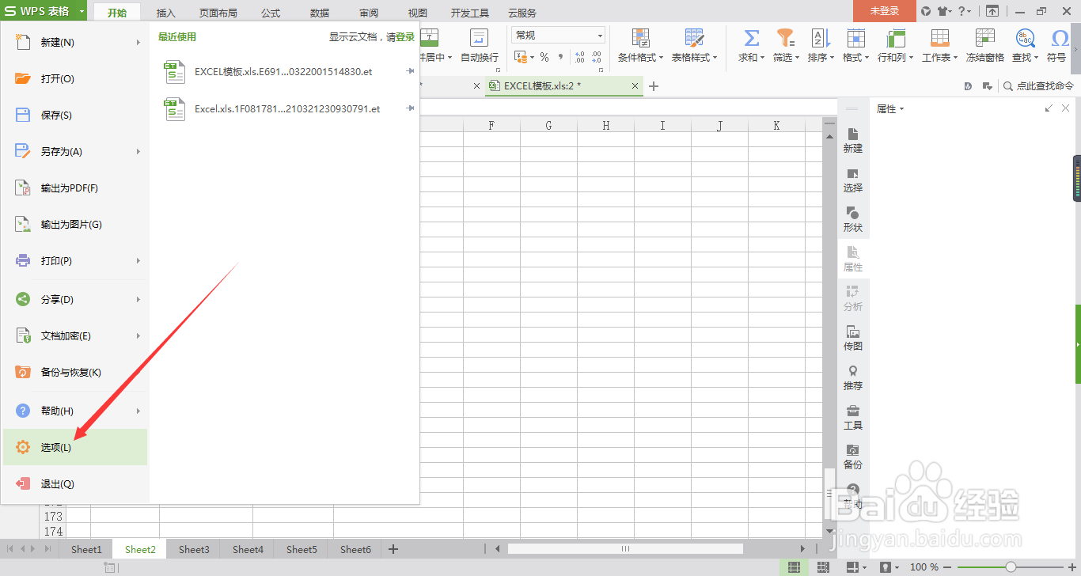Close the 属性 task pane
The width and height of the screenshot is (1081, 576).
click(1065, 108)
